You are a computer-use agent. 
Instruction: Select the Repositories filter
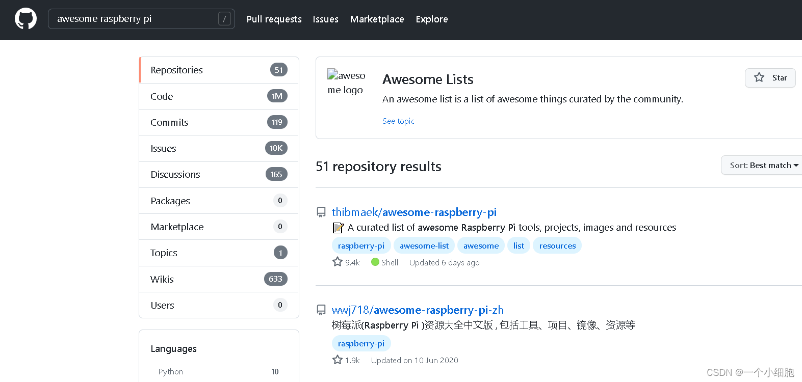tap(219, 70)
